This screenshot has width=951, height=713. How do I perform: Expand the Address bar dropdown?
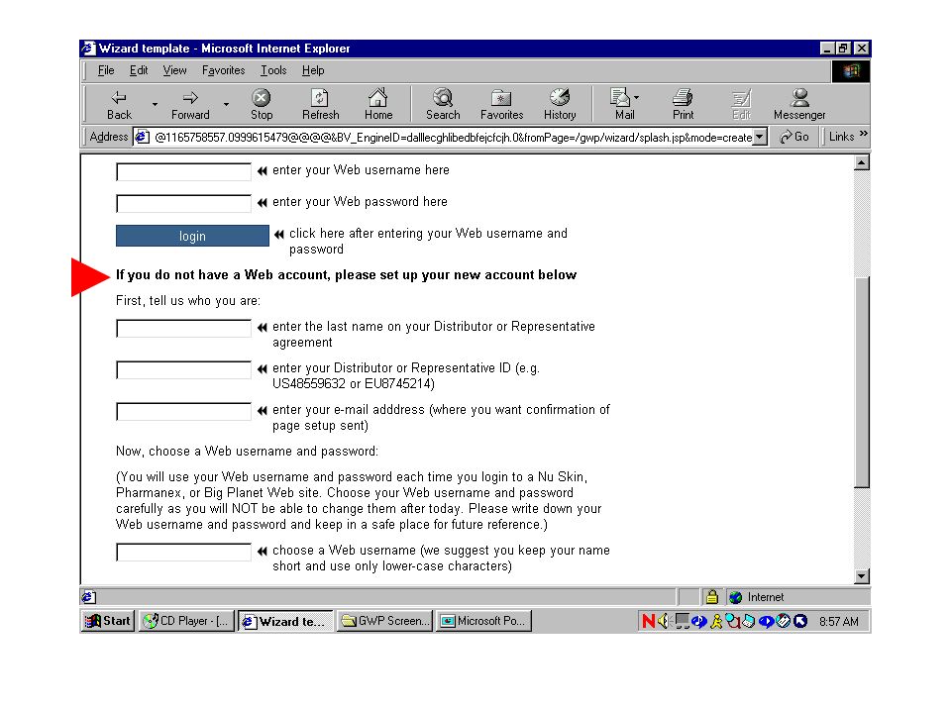760,137
